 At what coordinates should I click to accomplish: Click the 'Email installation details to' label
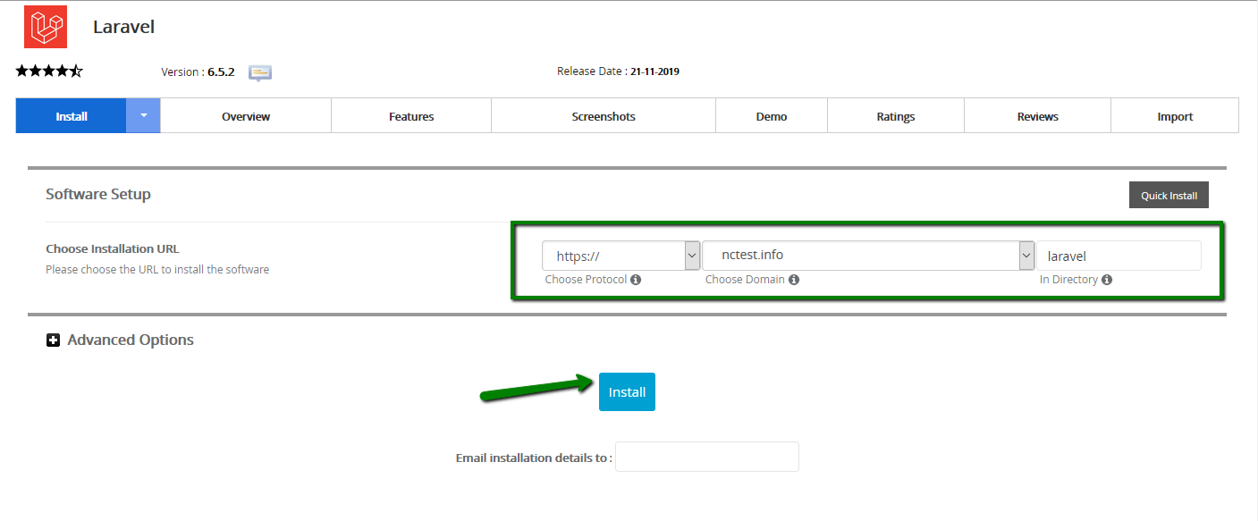point(534,458)
